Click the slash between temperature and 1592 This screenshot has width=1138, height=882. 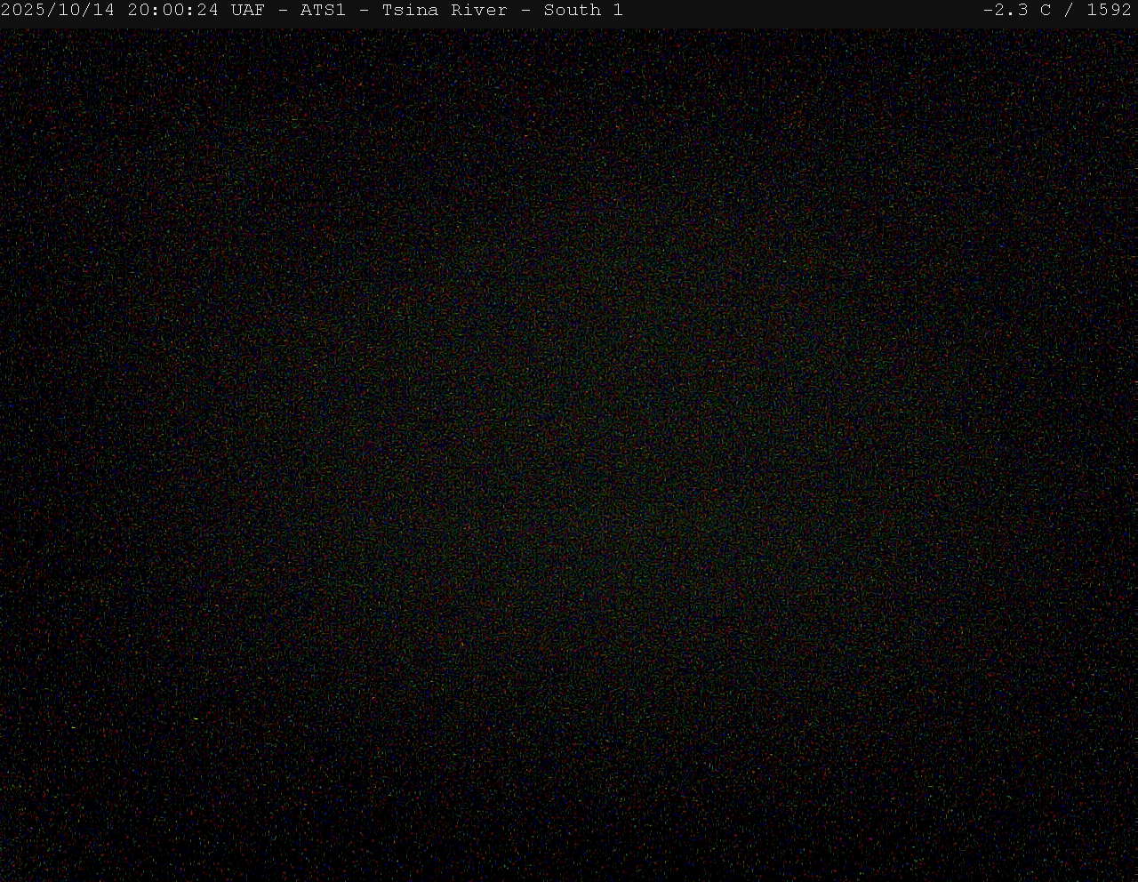(x=1069, y=11)
